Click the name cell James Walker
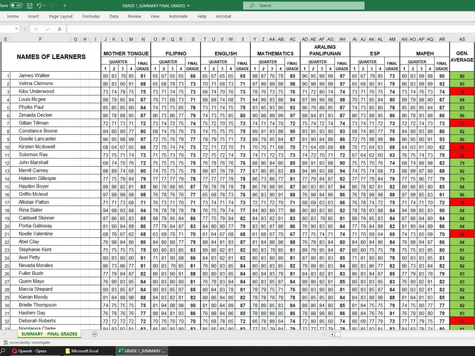The image size is (475, 356). [x=34, y=75]
